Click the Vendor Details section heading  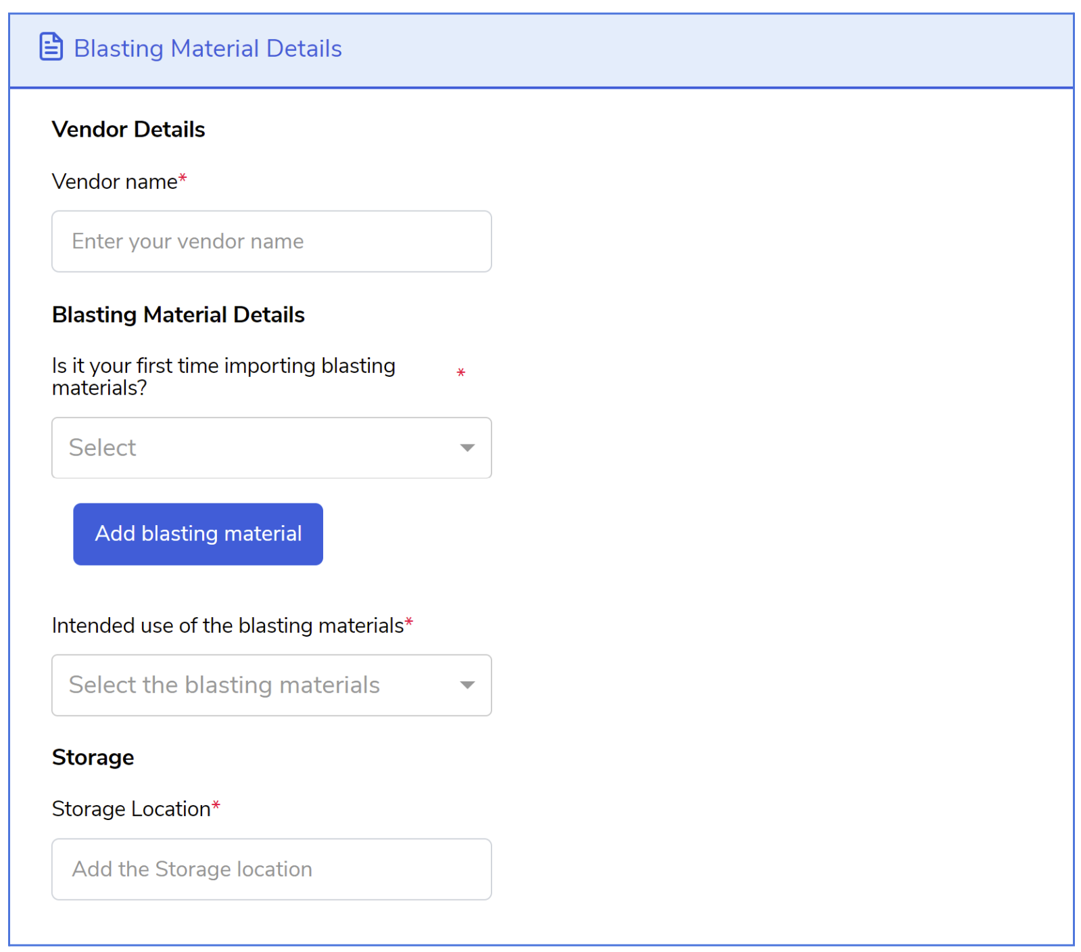point(128,129)
